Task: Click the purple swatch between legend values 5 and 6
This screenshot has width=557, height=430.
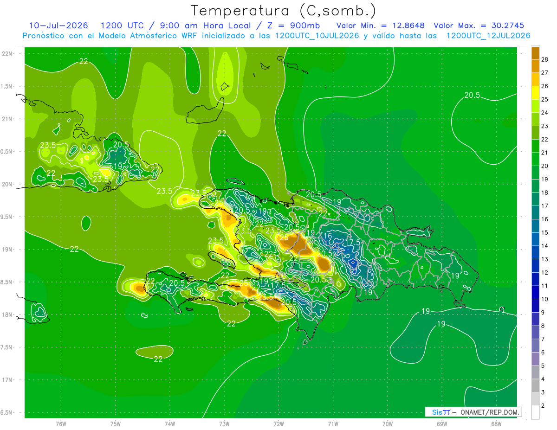Action: pos(536,359)
